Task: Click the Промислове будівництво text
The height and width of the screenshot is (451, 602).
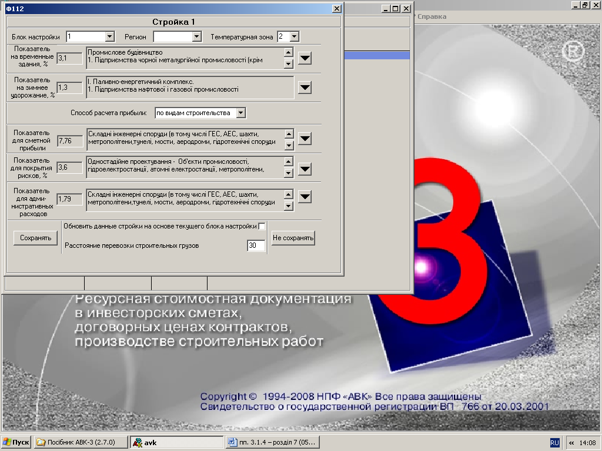Action: 125,52
